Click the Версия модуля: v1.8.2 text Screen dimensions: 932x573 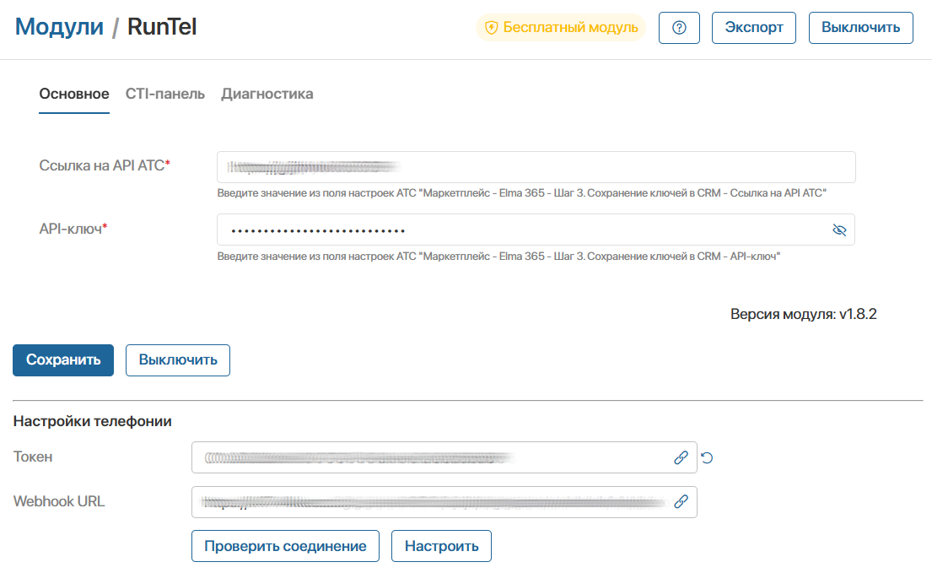(803, 314)
